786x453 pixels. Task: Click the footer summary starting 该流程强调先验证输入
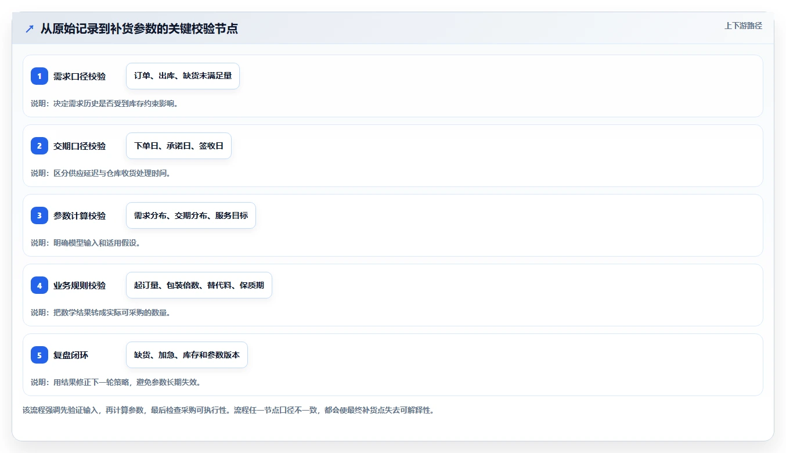coord(228,410)
